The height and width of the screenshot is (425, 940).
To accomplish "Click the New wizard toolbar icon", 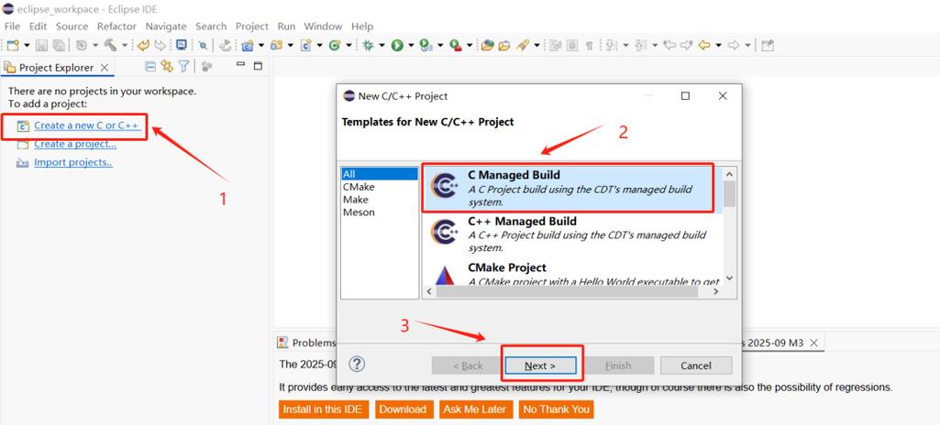I will click(x=13, y=45).
